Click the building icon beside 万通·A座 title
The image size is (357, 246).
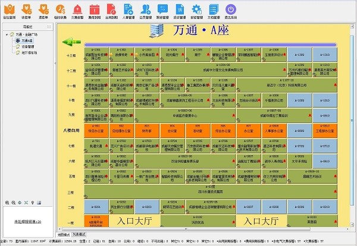[157, 30]
